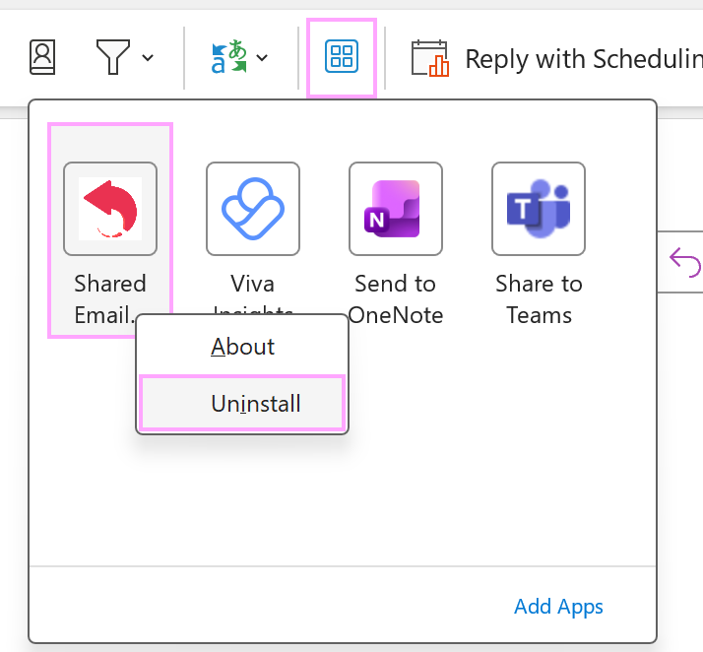The width and height of the screenshot is (703, 652).
Task: Click the Translate icon
Action: (229, 57)
